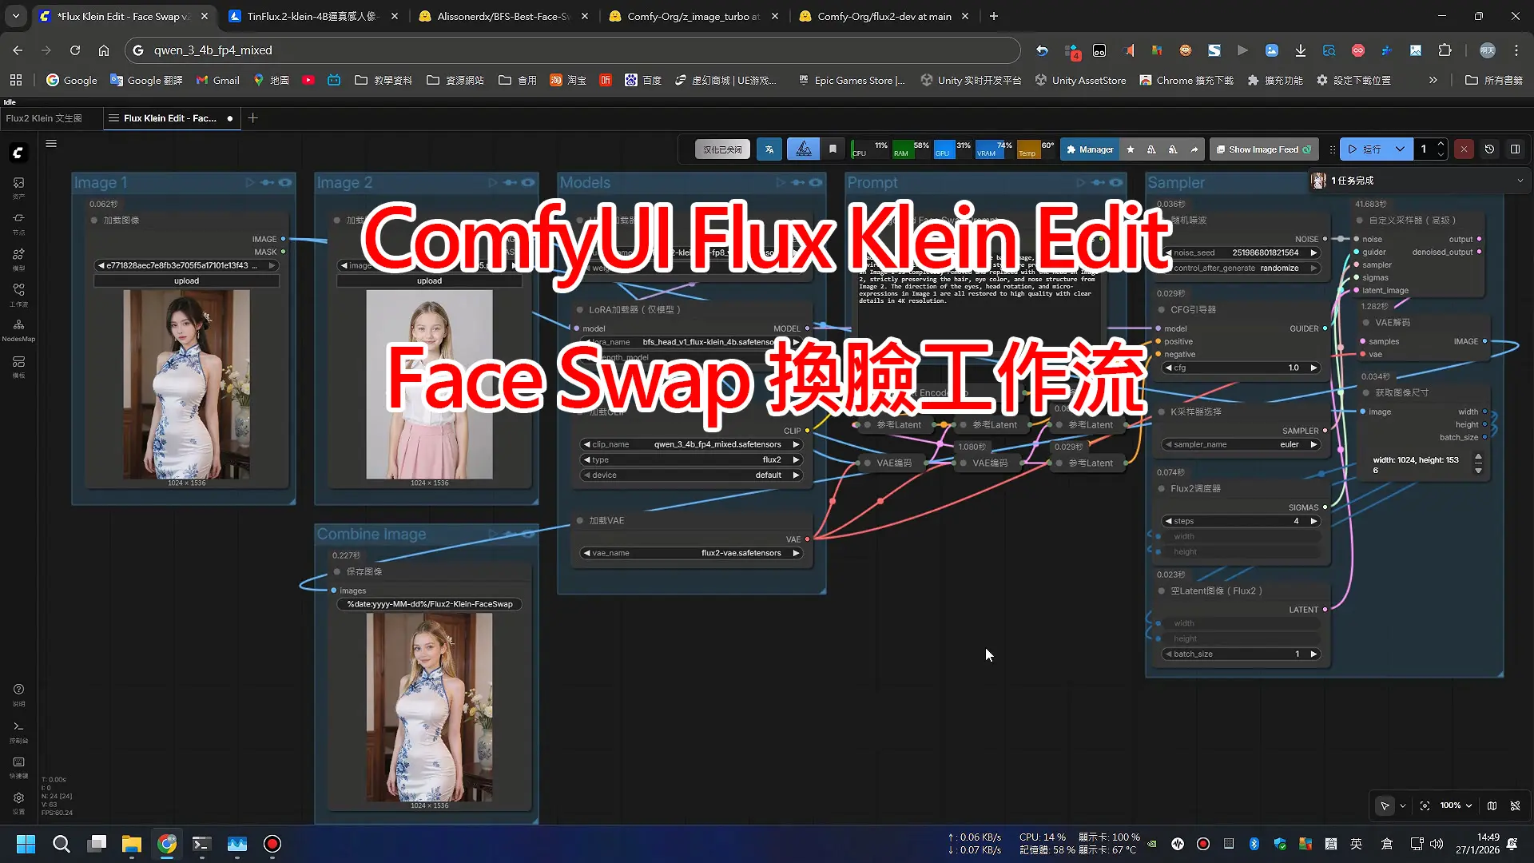Select Flux Klein Edit workflow tab

(169, 118)
